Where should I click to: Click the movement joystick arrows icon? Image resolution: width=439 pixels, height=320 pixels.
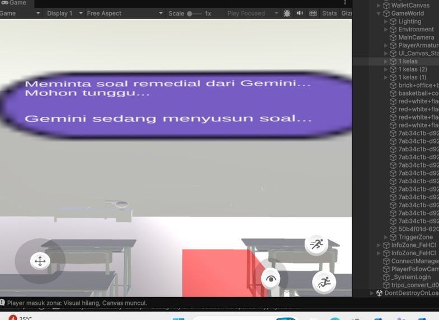click(40, 261)
